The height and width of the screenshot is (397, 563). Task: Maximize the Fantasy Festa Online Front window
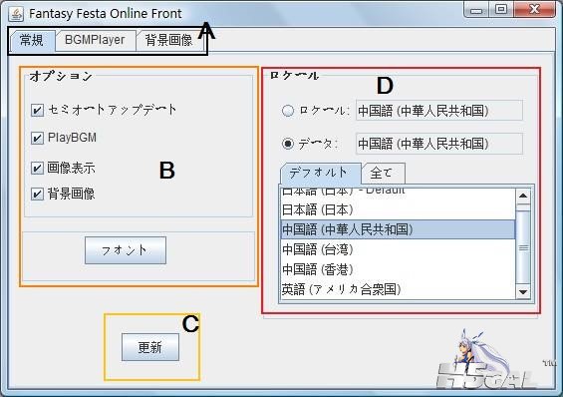(501, 9)
